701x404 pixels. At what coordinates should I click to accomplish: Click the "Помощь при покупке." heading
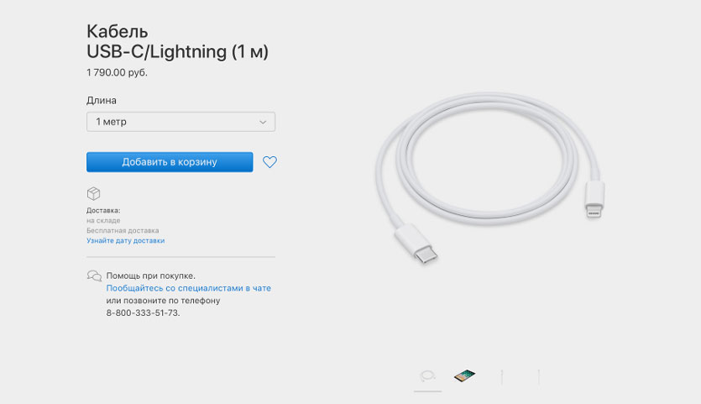[150, 275]
